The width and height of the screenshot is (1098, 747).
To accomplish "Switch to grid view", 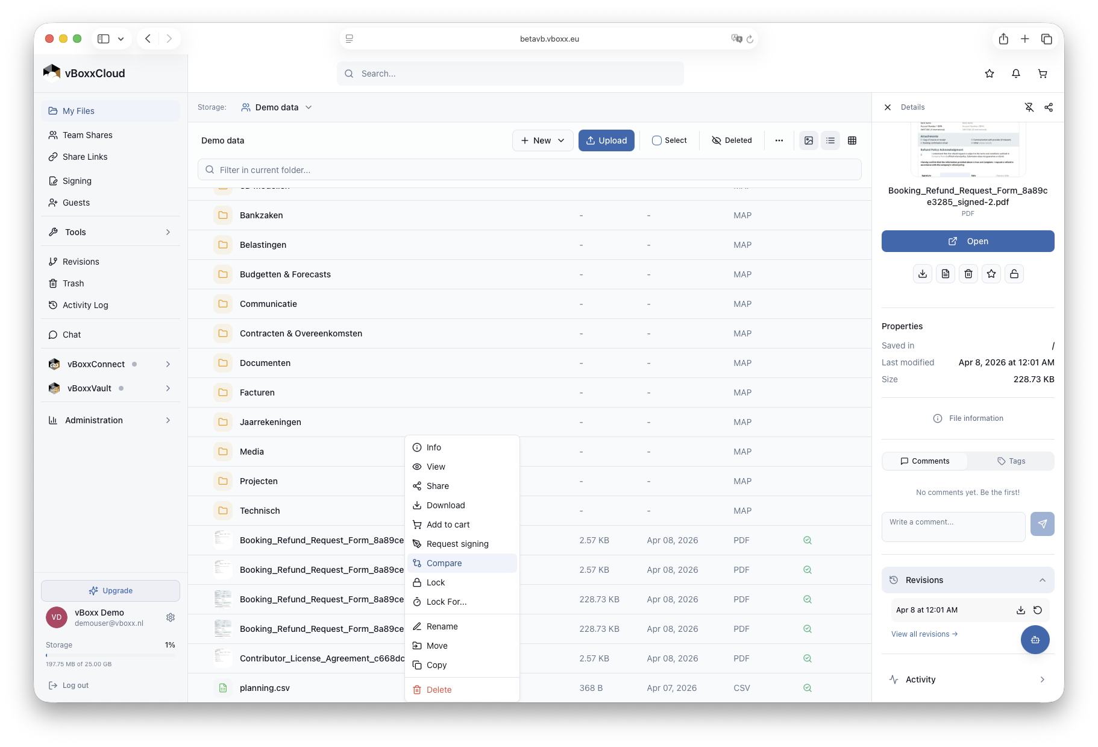I will click(852, 140).
